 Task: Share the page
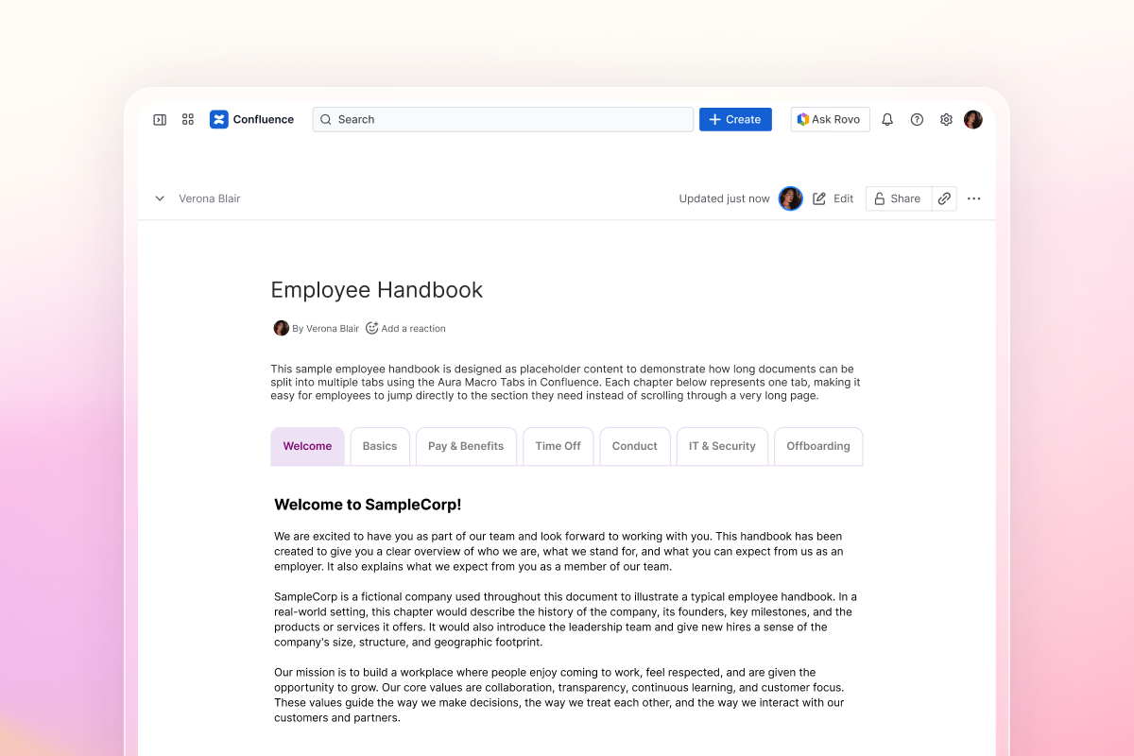point(898,198)
